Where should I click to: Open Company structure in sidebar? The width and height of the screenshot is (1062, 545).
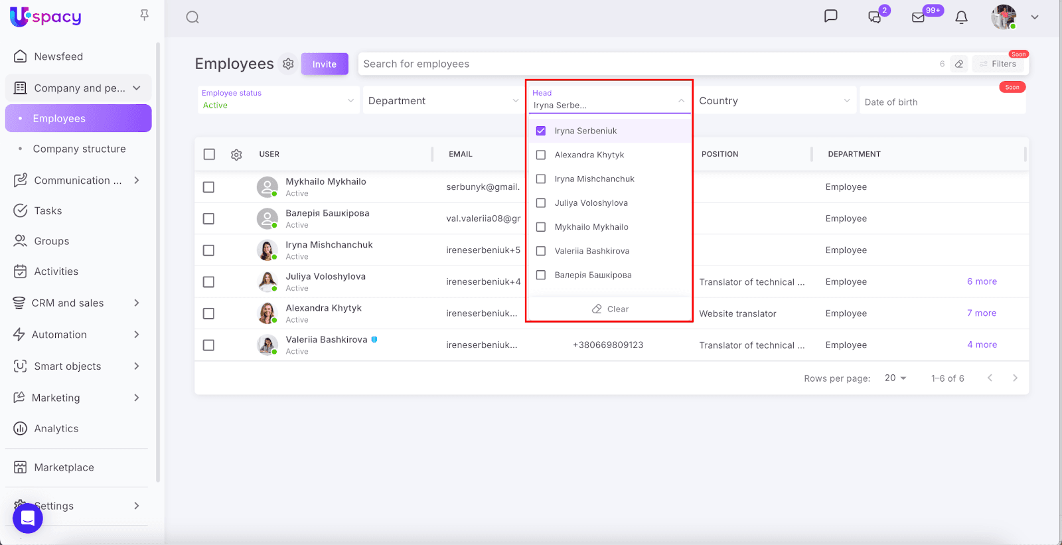click(x=79, y=149)
